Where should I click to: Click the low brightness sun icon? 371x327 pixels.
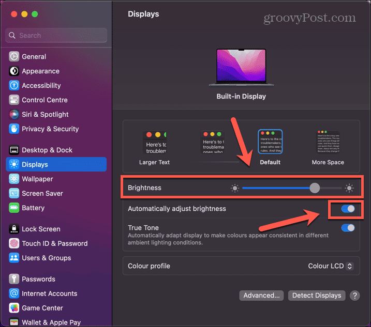tap(235, 188)
